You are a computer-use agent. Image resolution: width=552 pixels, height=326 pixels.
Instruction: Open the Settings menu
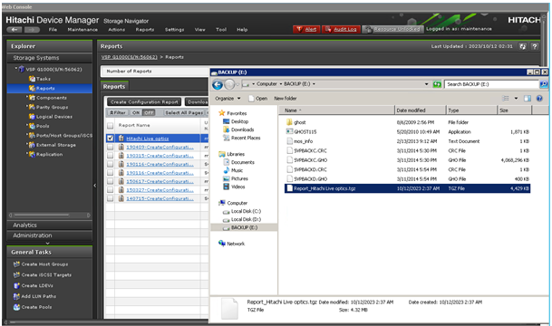click(174, 30)
